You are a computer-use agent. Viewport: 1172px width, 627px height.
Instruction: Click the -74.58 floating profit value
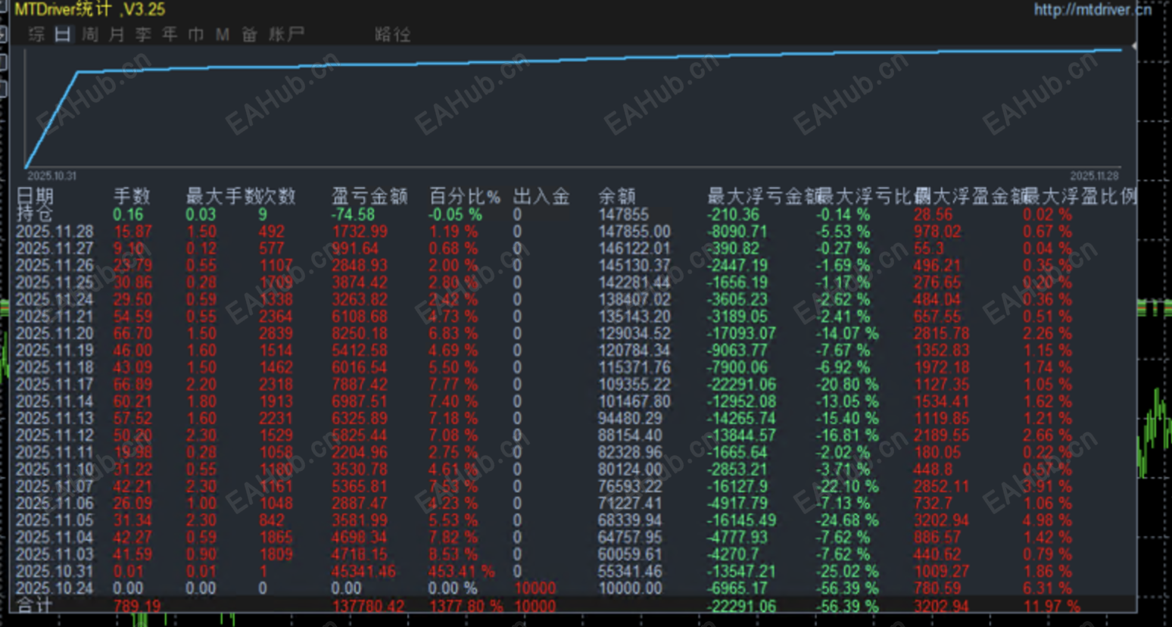[x=354, y=214]
